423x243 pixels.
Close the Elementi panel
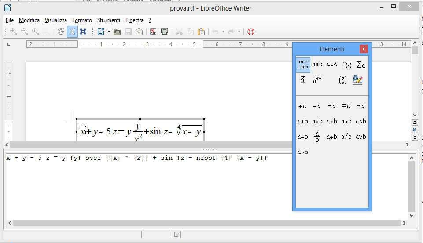click(x=363, y=49)
